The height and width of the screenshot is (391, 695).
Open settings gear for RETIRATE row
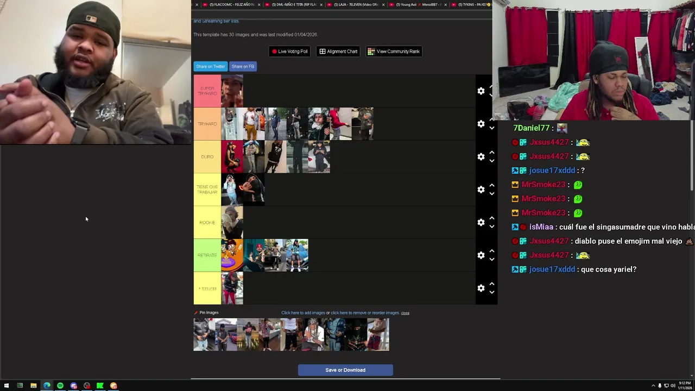(481, 255)
